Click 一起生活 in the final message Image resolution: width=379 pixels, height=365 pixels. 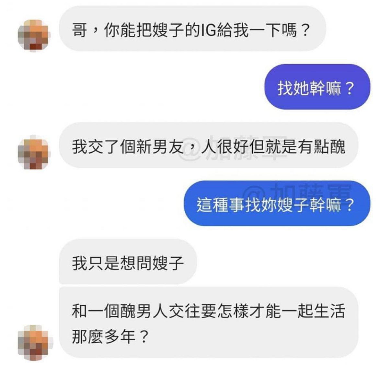coord(313,311)
